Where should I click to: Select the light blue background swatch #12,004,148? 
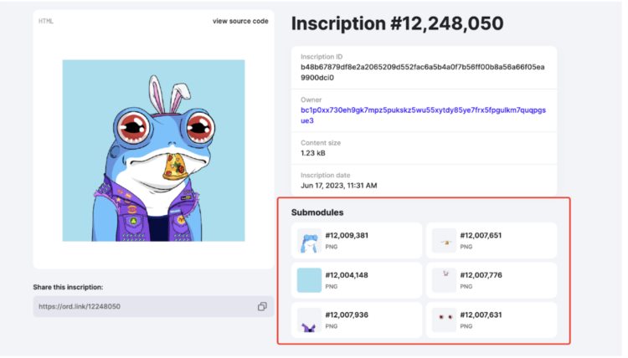[310, 279]
